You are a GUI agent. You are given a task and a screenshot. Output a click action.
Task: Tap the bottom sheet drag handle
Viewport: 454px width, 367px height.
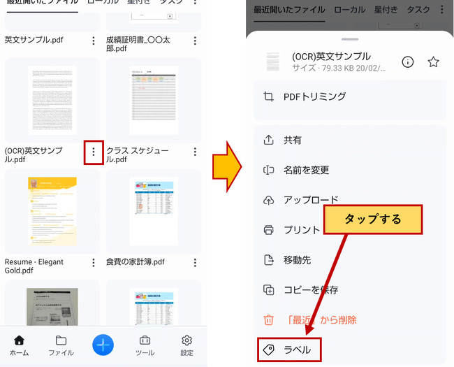pyautogui.click(x=350, y=39)
